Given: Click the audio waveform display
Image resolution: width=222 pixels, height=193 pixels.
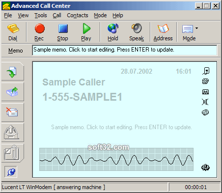Looking at the screenshot, I should [x=116, y=160].
